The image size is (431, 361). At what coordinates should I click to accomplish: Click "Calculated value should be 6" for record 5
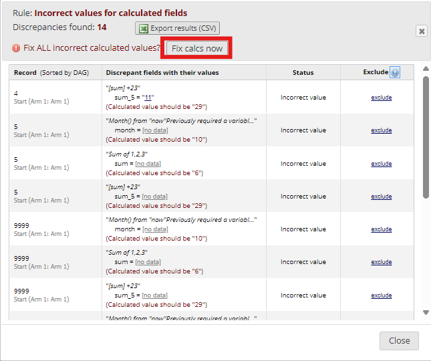[154, 173]
